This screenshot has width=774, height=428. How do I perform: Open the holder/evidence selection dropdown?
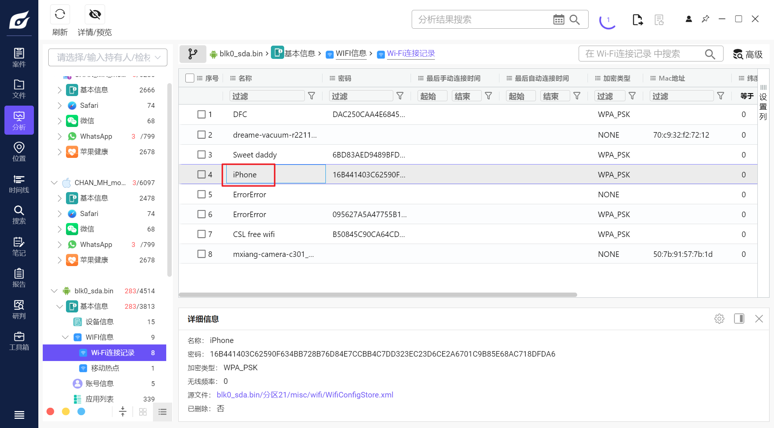(x=108, y=57)
